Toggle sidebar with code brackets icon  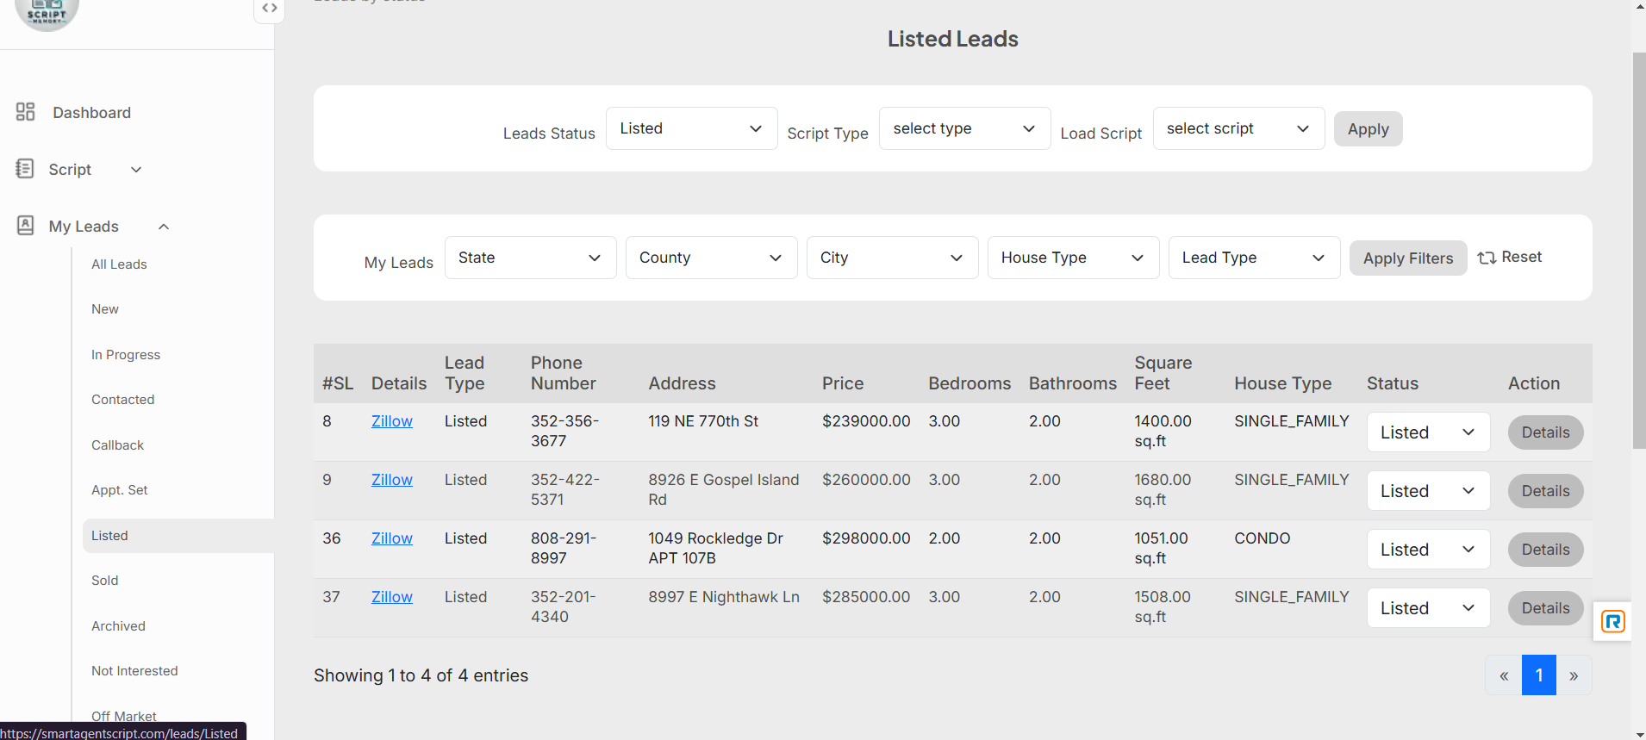[270, 9]
